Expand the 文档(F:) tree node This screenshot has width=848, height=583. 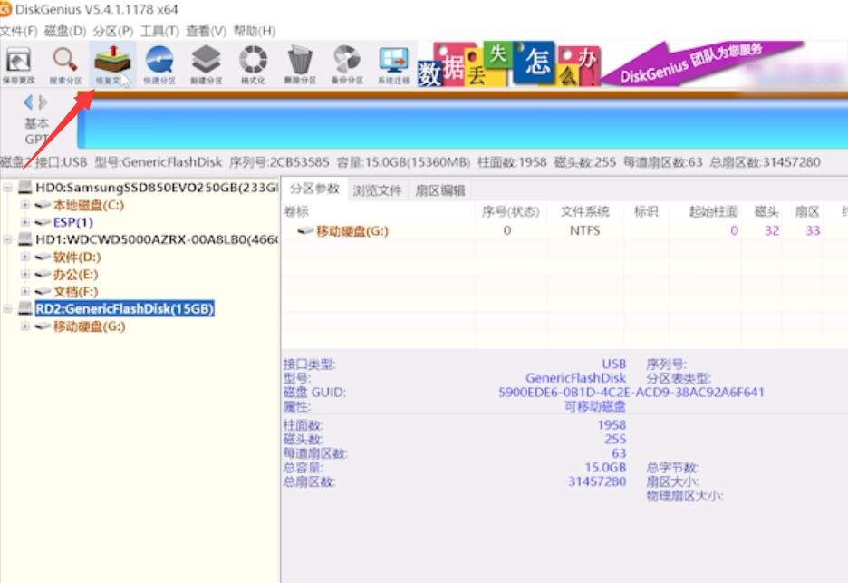click(x=24, y=292)
